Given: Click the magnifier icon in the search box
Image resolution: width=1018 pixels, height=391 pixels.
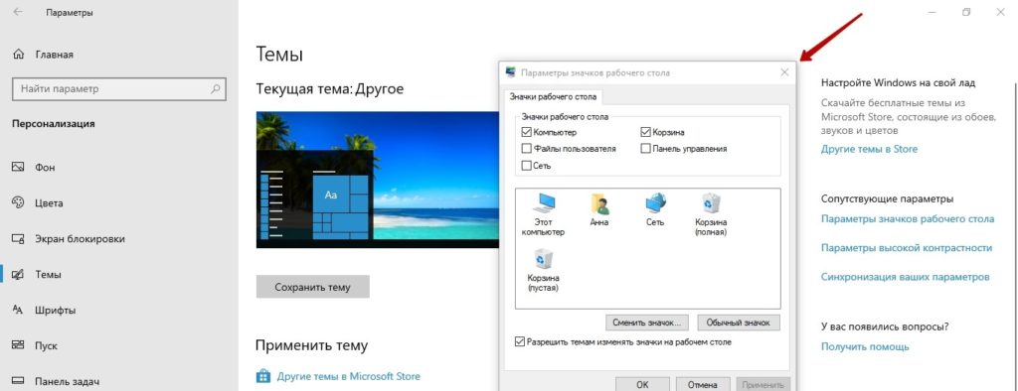Looking at the screenshot, I should click(x=215, y=89).
